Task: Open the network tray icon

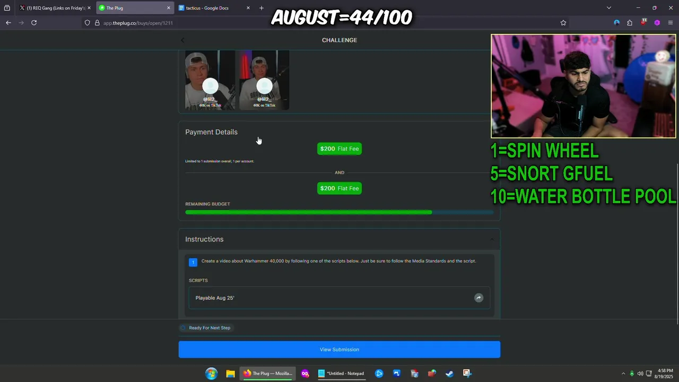Action: click(649, 374)
